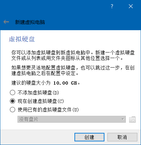Select the 不添加虚拟硬盘(D) radio button
The image size is (141, 145).
[13, 93]
